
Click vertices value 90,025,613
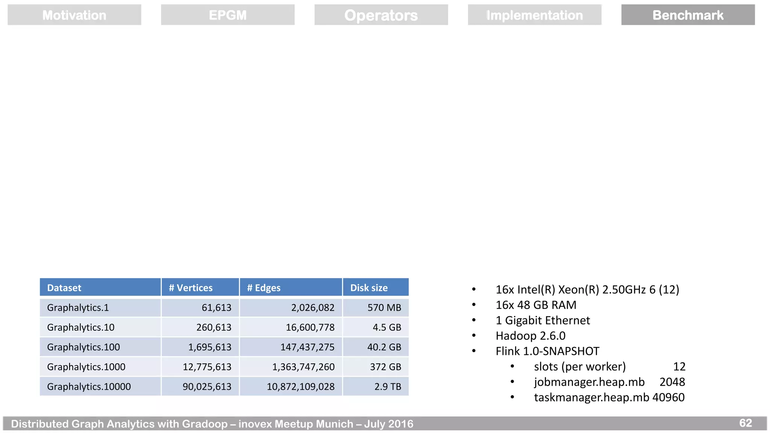pos(200,386)
